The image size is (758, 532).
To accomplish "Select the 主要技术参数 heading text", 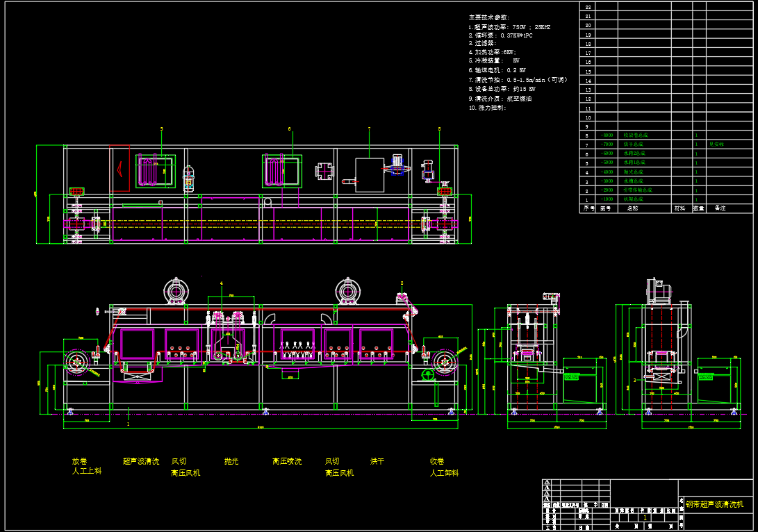I will (489, 17).
